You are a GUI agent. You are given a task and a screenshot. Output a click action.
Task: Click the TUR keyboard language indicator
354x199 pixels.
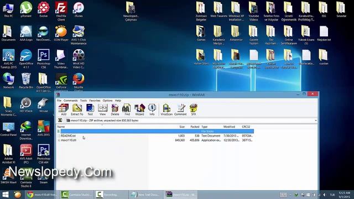[332, 195]
